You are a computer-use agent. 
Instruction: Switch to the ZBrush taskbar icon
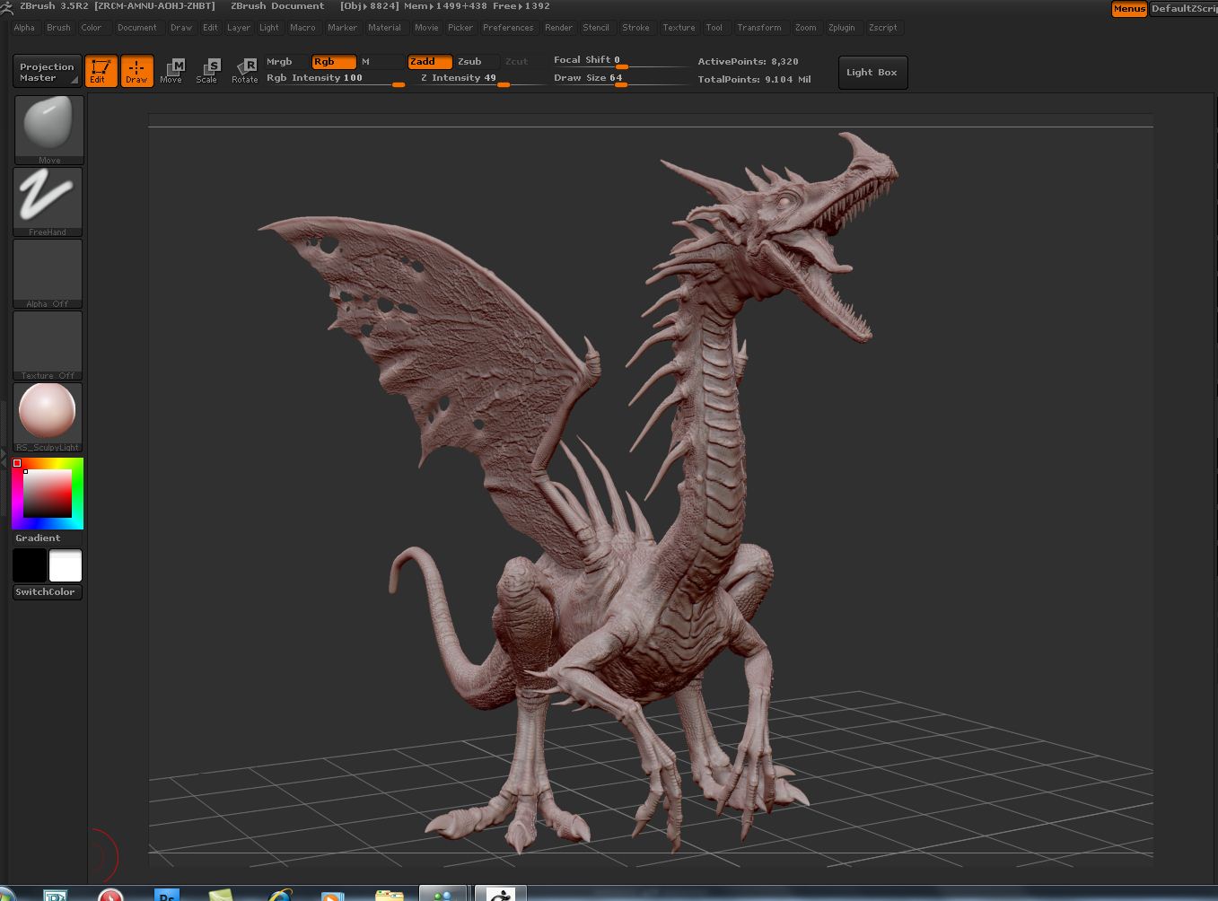[500, 894]
